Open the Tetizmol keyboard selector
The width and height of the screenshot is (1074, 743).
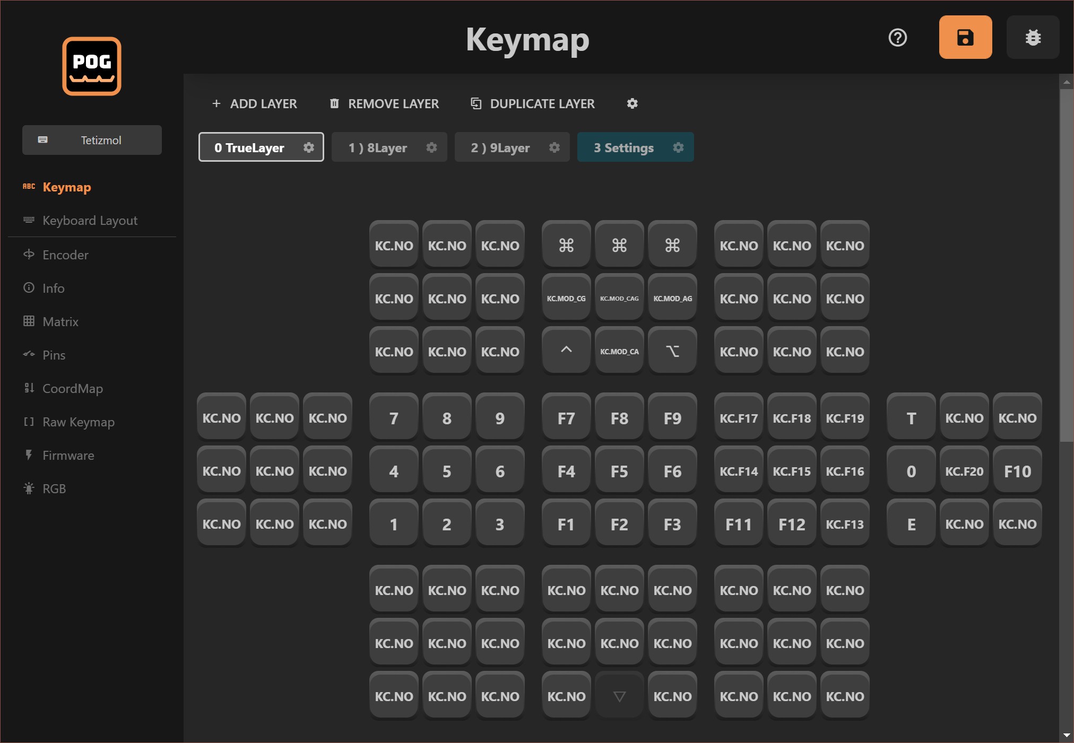coord(92,140)
